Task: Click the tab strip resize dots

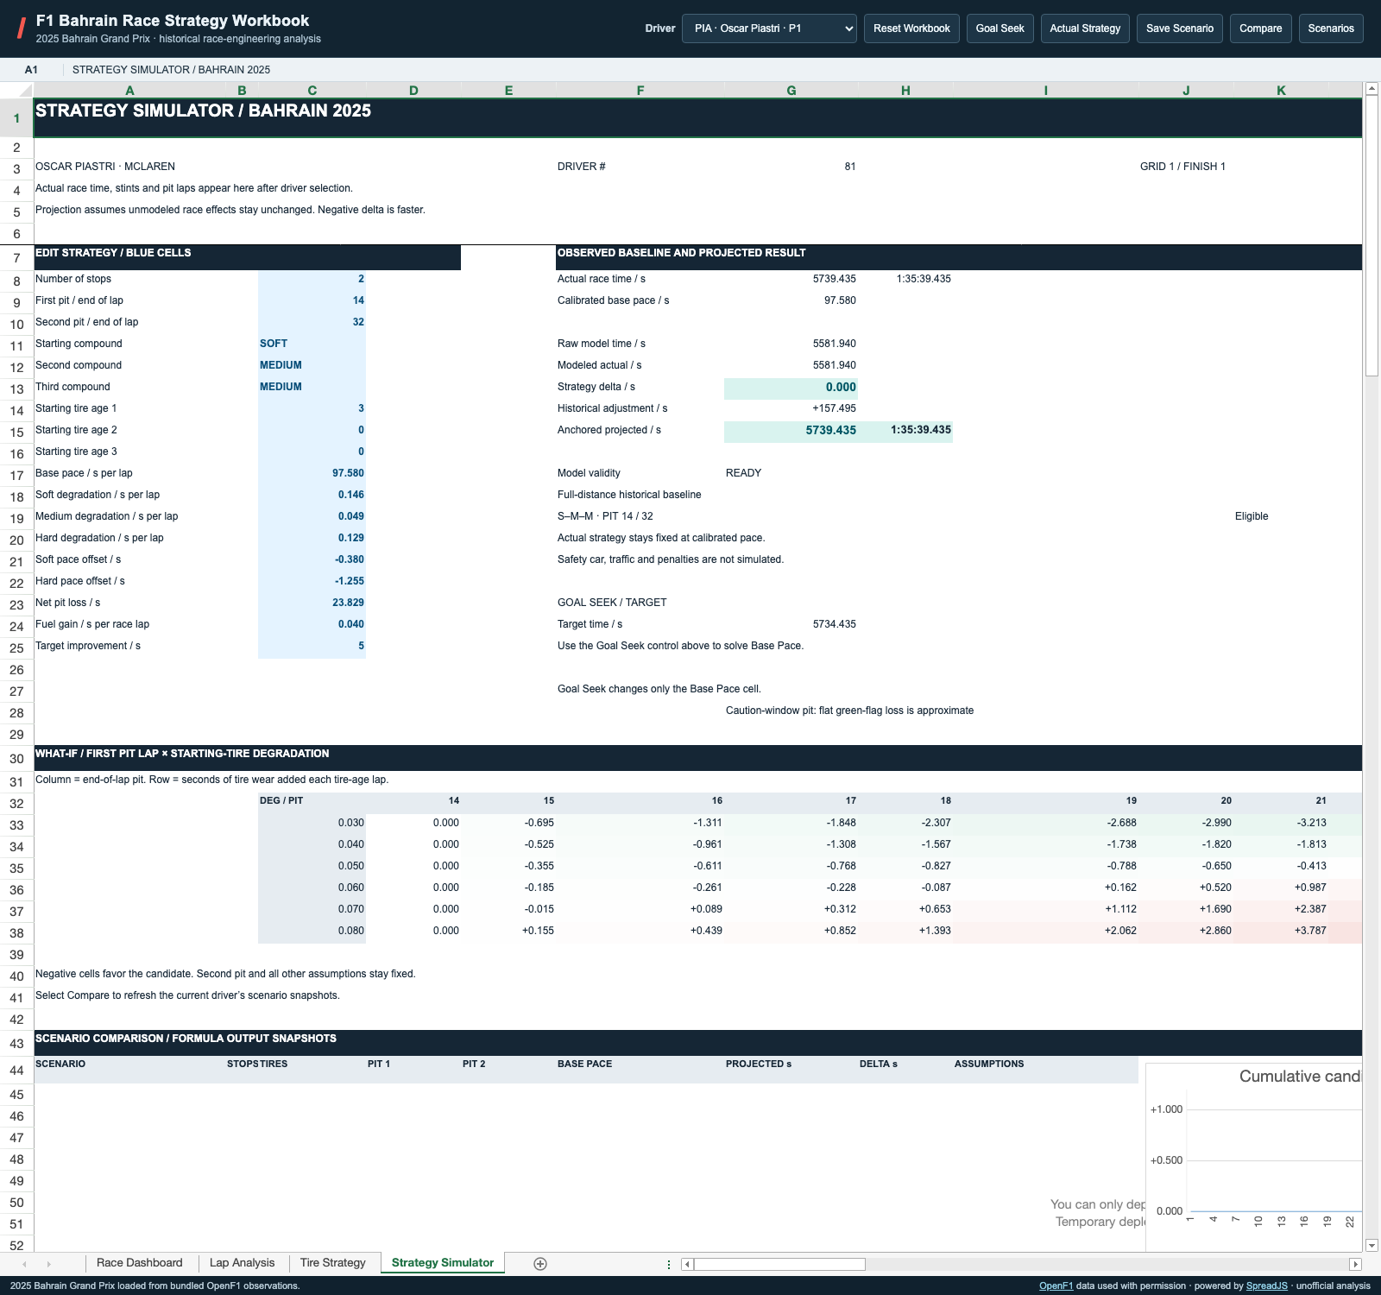Action: 669,1264
